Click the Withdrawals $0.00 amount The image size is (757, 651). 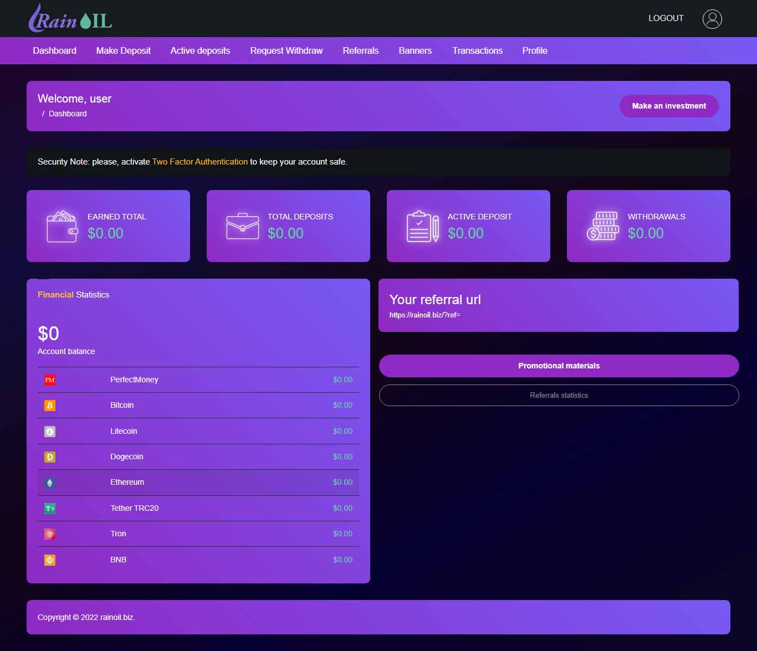click(x=646, y=233)
